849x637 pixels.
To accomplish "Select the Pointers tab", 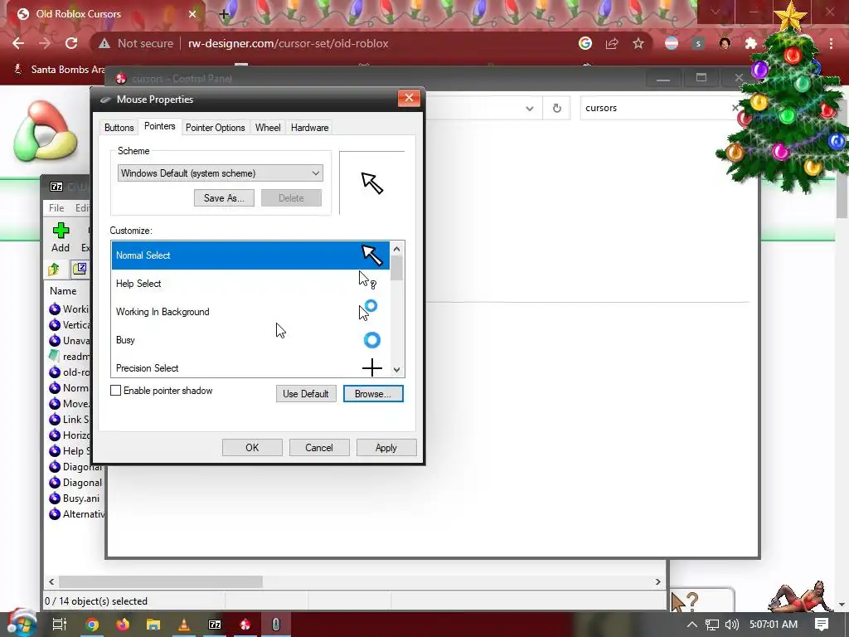I will [160, 126].
